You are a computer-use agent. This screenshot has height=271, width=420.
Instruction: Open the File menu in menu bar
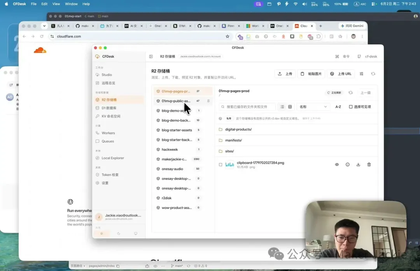coord(34,4)
